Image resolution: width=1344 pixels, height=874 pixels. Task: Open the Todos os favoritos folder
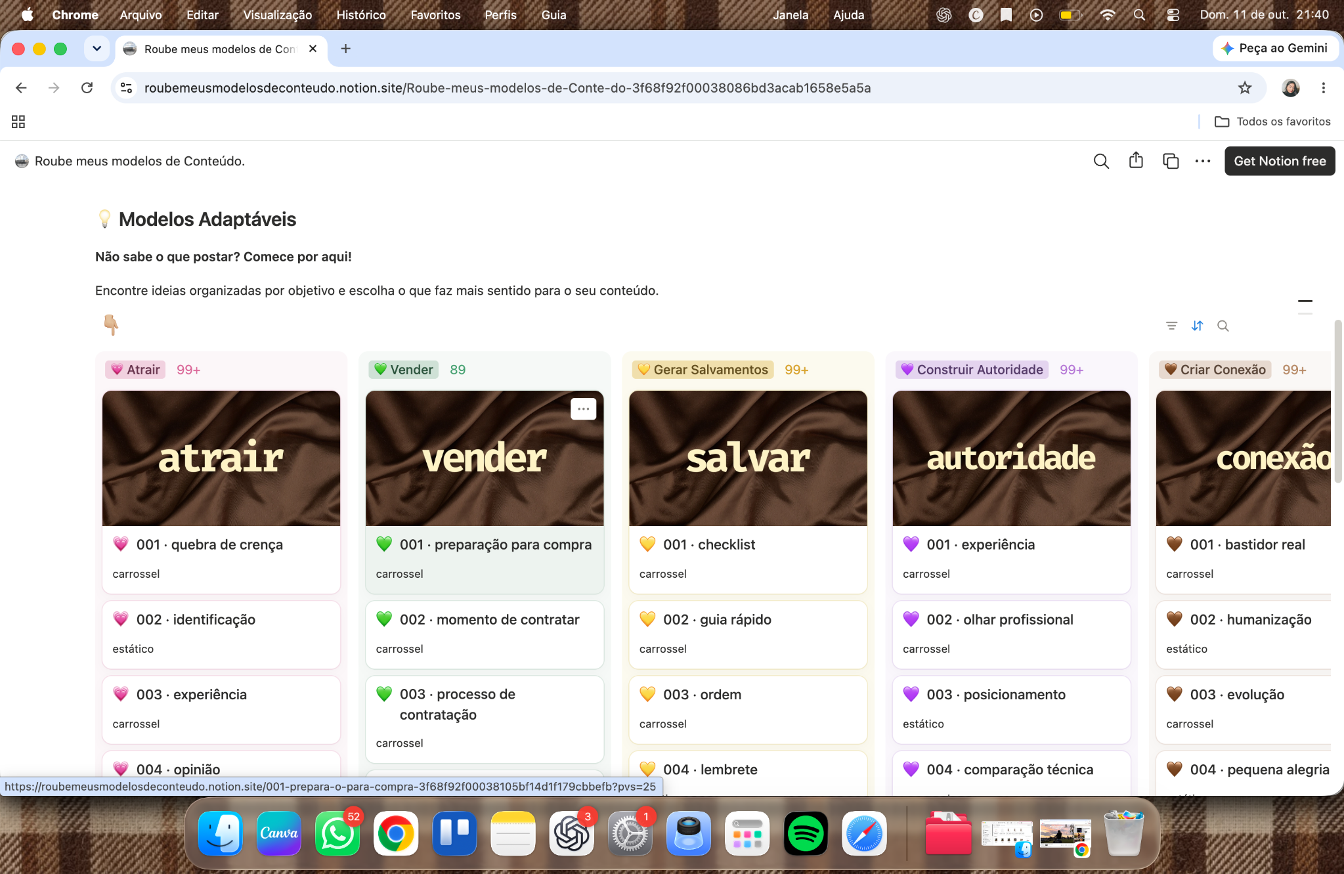tap(1272, 121)
